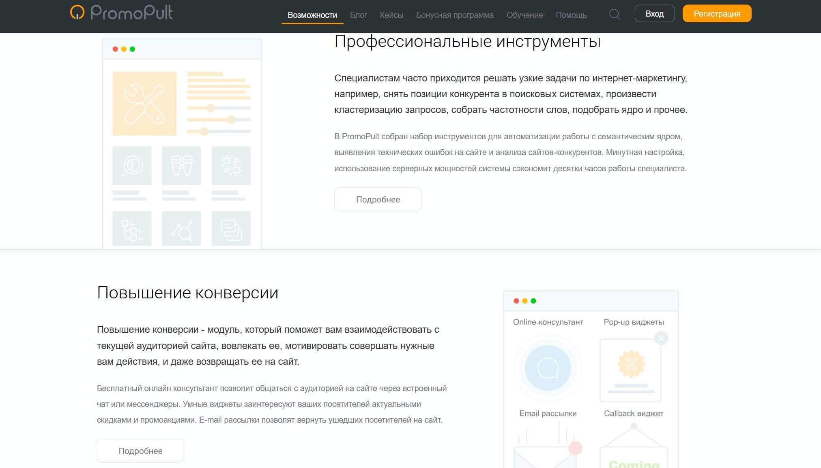Click the magnifier chart analysis tile icon
The width and height of the screenshot is (821, 468).
tap(132, 166)
